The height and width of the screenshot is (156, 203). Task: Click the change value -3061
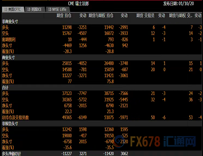coord(123,76)
